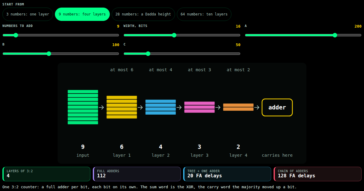Viewport: 364px width, 191px height.
Task: Click the 'Tree + One Adder' stat card
Action: coord(227,174)
